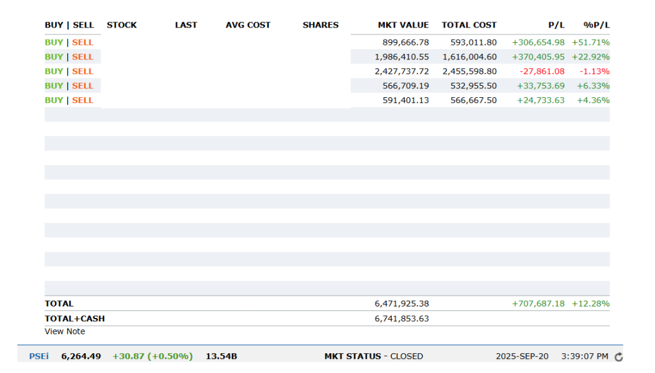Choose SELL in the +4.36% gain row

point(83,100)
